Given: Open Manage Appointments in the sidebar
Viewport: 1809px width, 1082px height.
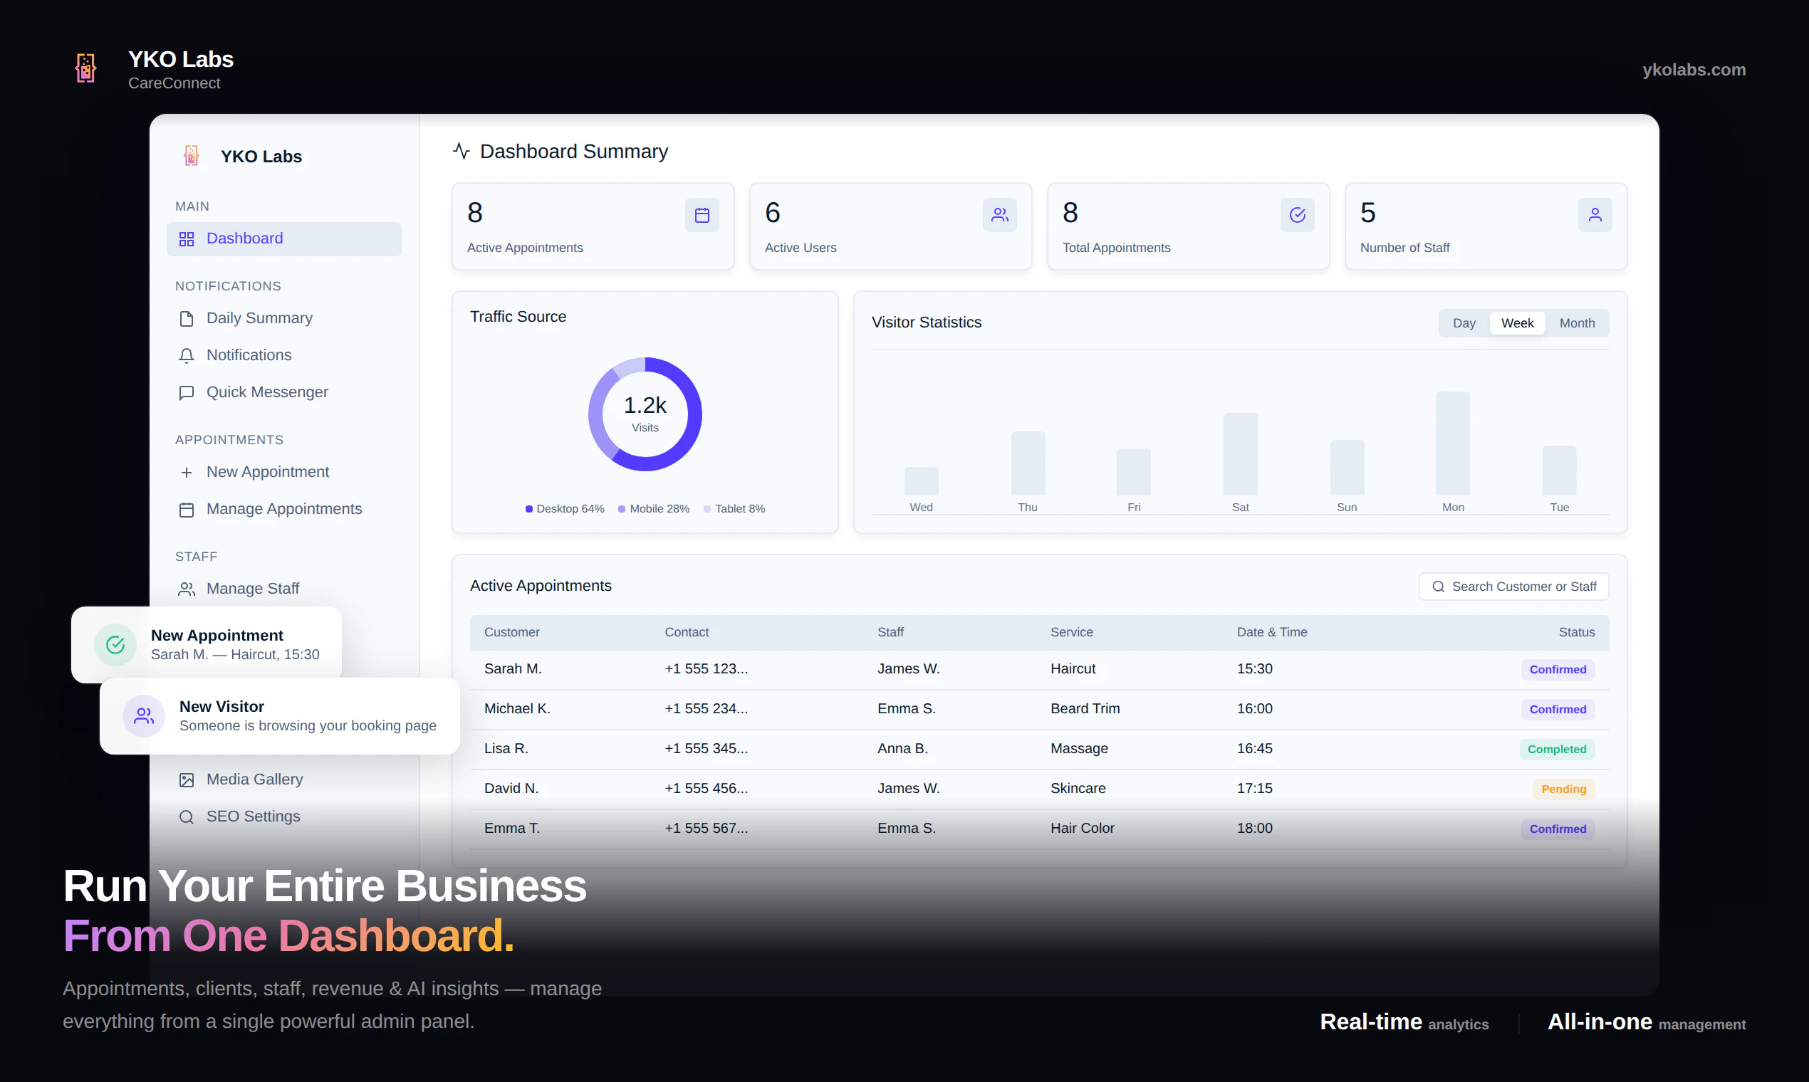Looking at the screenshot, I should [x=283, y=510].
